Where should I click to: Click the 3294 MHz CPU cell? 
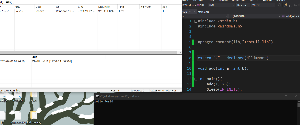click(x=87, y=11)
